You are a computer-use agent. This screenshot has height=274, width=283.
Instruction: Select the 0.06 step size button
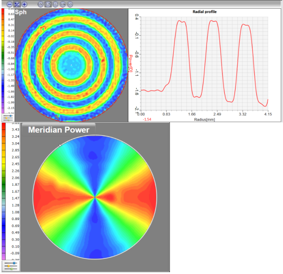point(63,4)
